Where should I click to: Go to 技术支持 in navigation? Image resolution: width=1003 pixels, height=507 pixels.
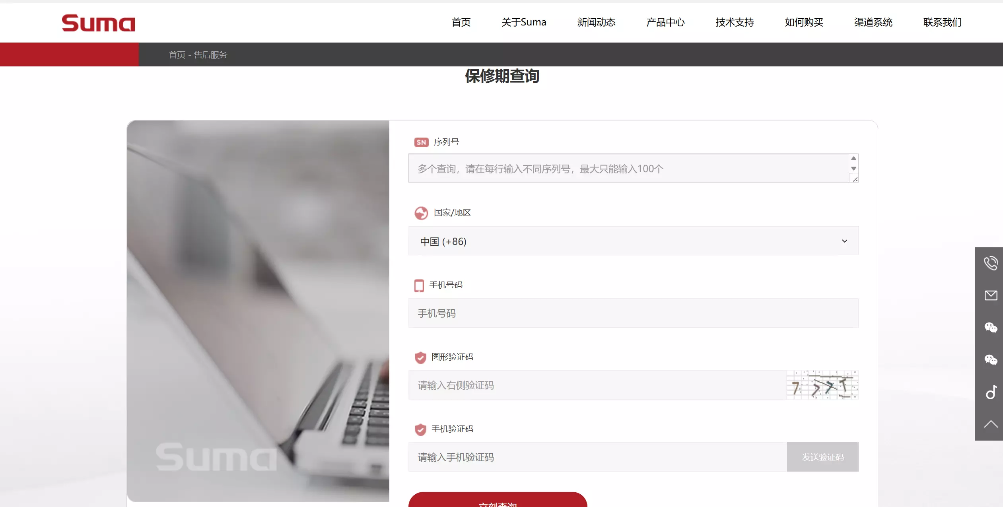click(735, 22)
